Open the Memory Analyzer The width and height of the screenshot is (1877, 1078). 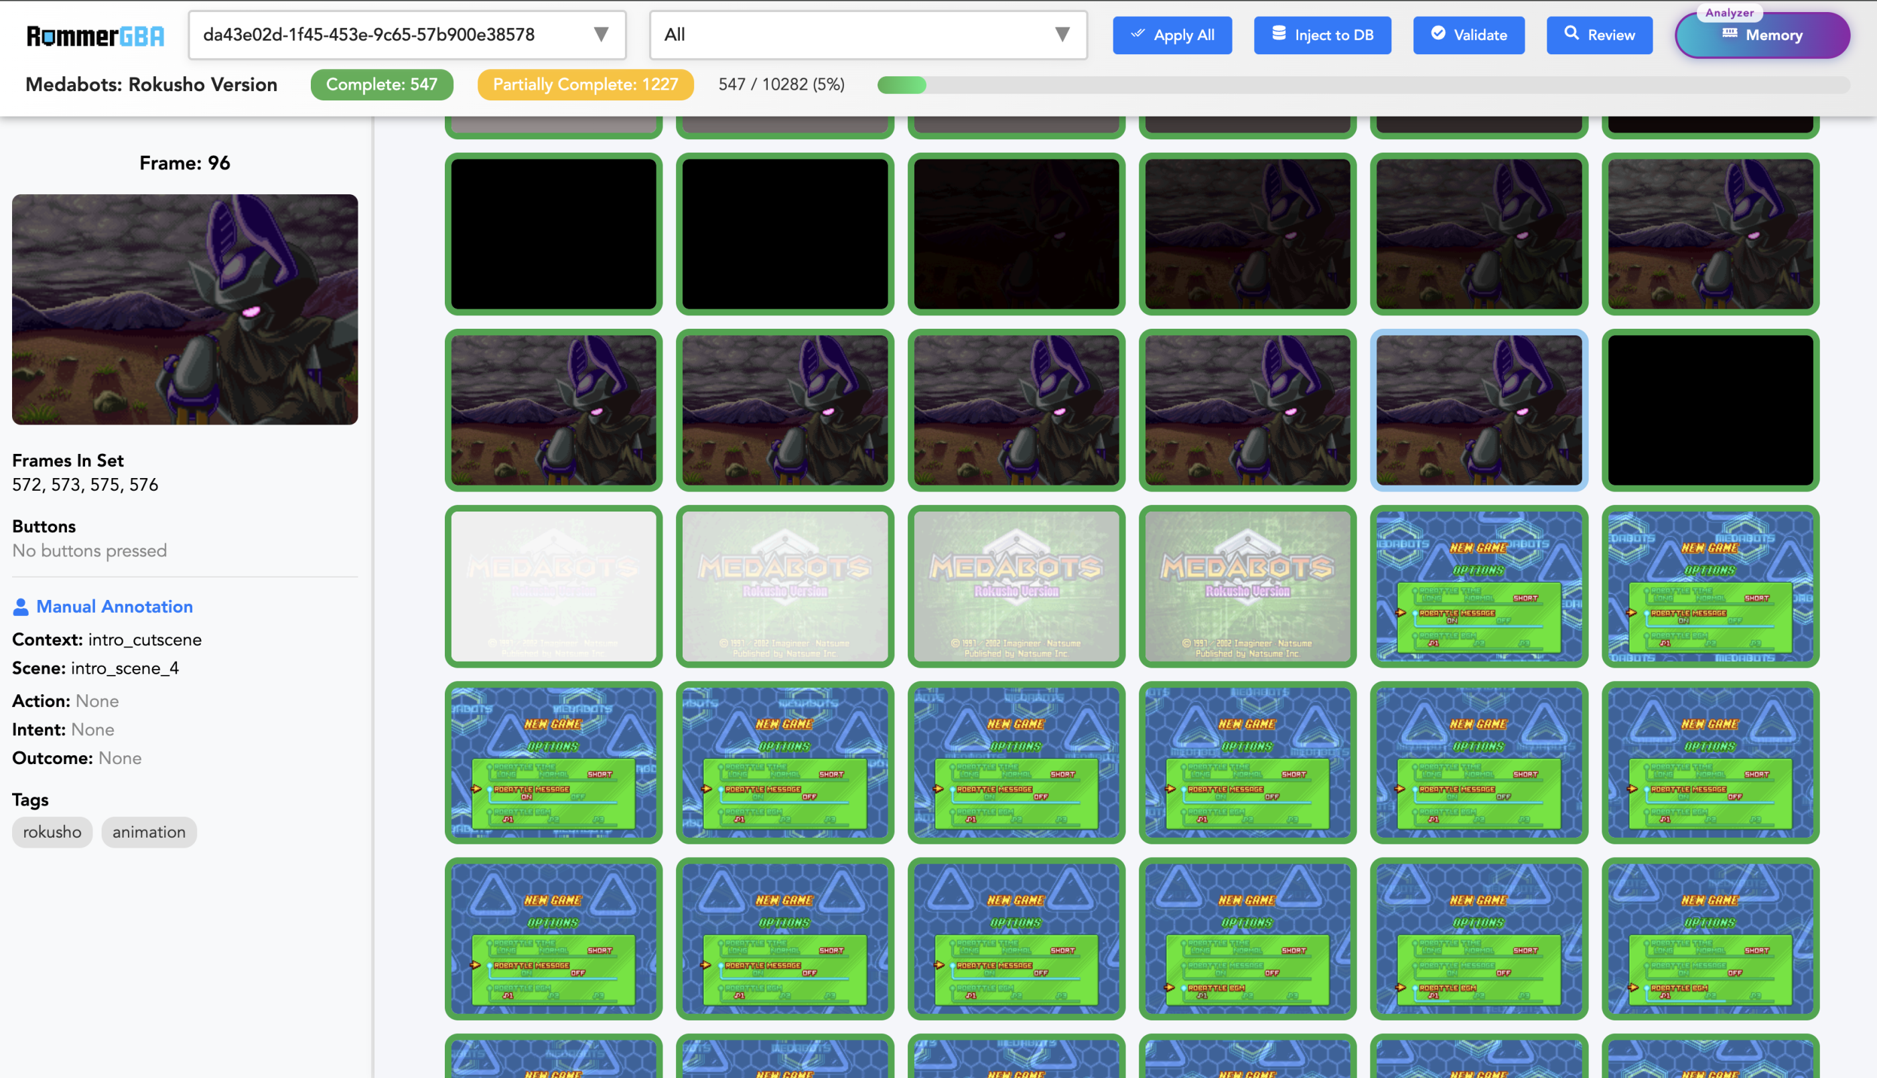click(x=1762, y=35)
